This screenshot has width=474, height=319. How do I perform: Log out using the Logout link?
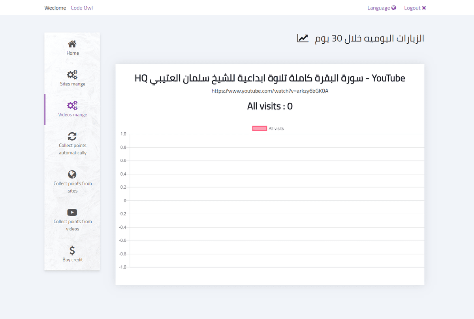[x=412, y=8]
